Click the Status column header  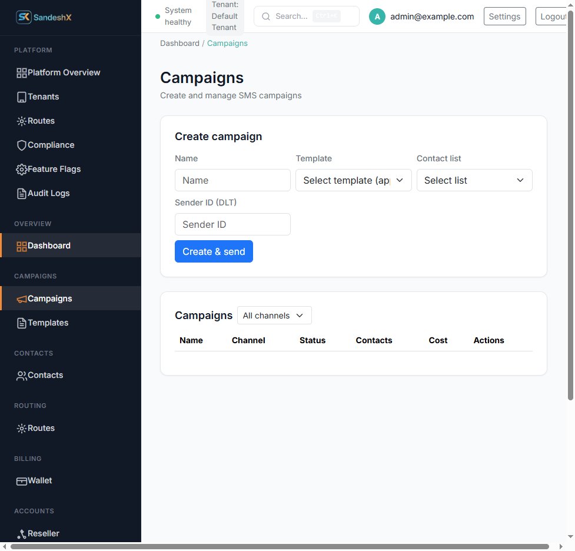click(x=313, y=340)
